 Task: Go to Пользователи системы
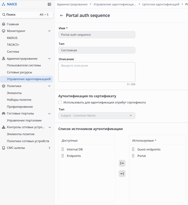click(24, 65)
